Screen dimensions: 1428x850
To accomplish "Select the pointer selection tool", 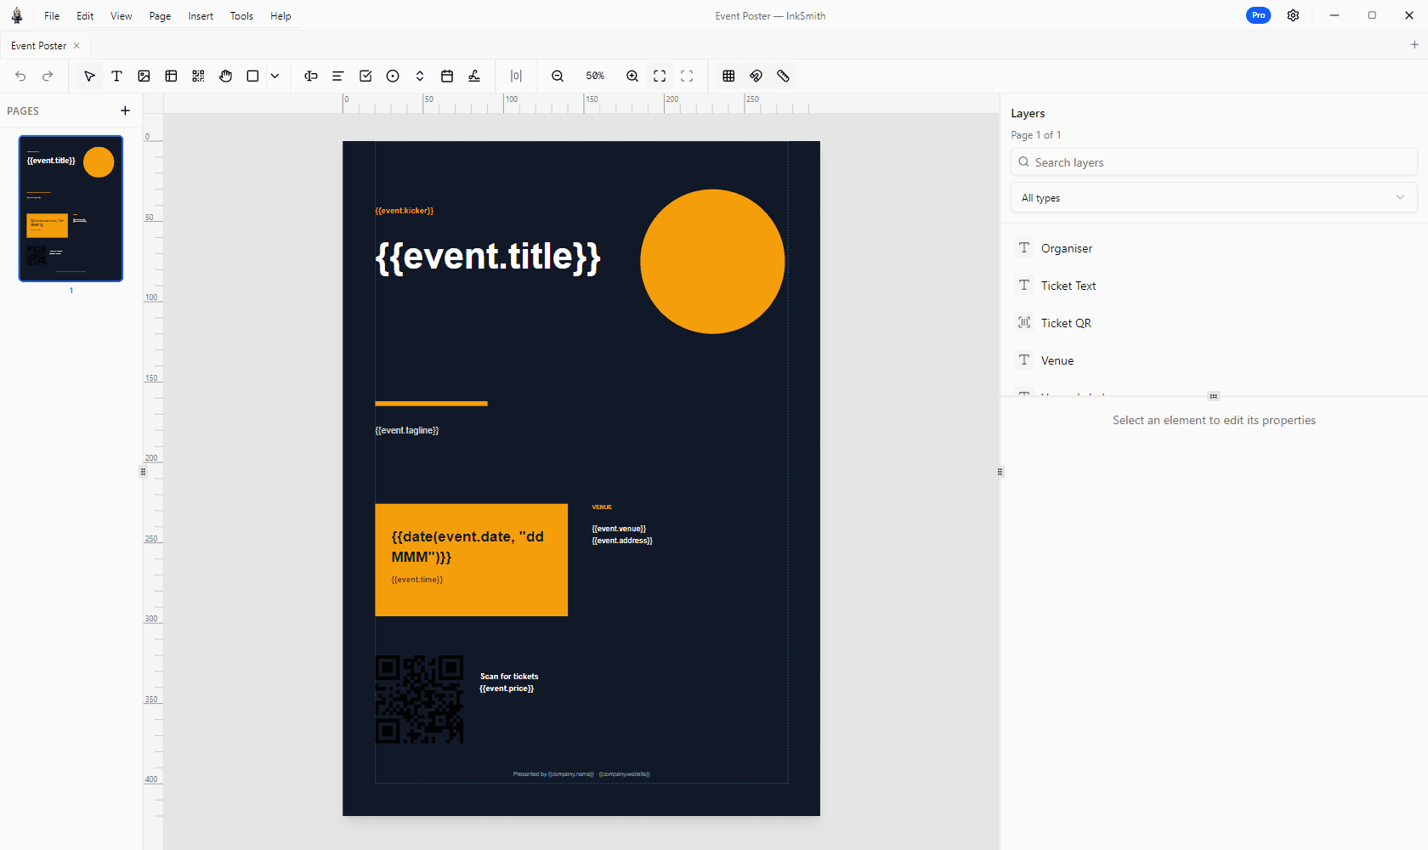I will click(89, 76).
